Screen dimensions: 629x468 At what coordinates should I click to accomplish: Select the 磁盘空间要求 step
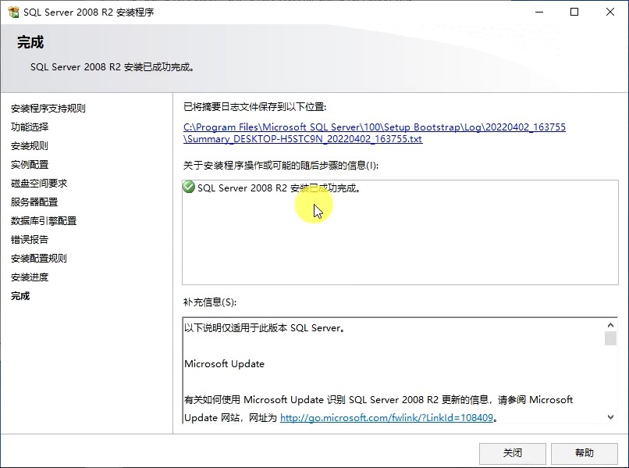(x=39, y=184)
